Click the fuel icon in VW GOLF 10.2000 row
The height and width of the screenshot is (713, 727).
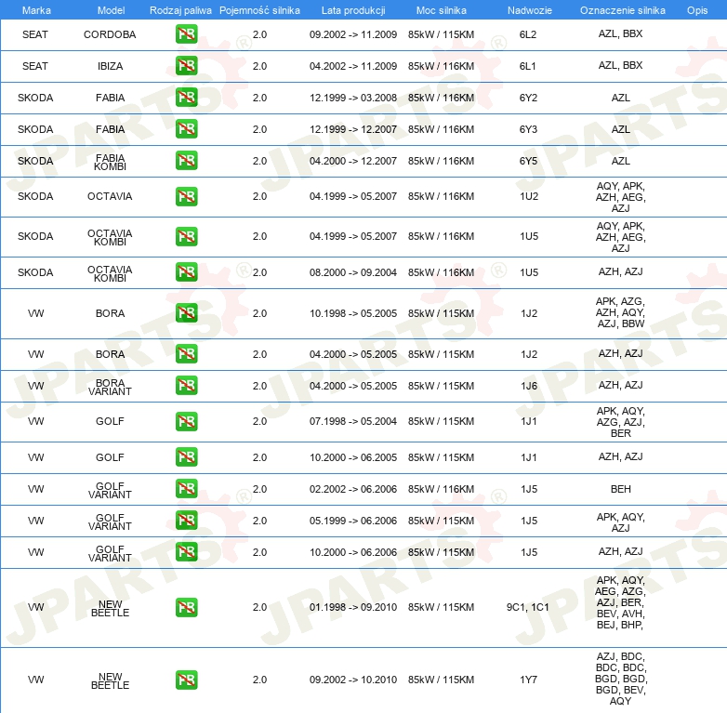pyautogui.click(x=186, y=457)
